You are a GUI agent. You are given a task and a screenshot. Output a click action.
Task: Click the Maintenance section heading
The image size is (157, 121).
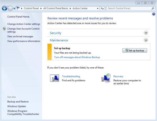pyautogui.click(x=59, y=40)
